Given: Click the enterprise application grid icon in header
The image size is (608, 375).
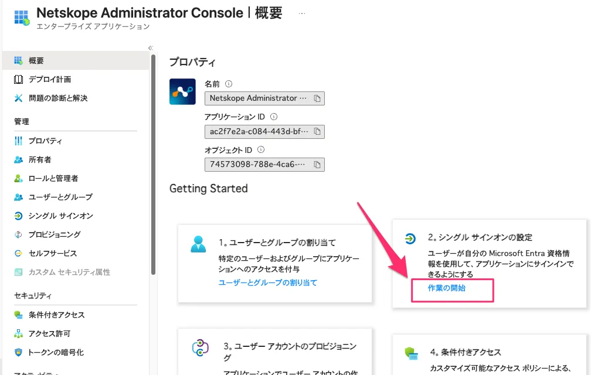Looking at the screenshot, I should click(22, 18).
